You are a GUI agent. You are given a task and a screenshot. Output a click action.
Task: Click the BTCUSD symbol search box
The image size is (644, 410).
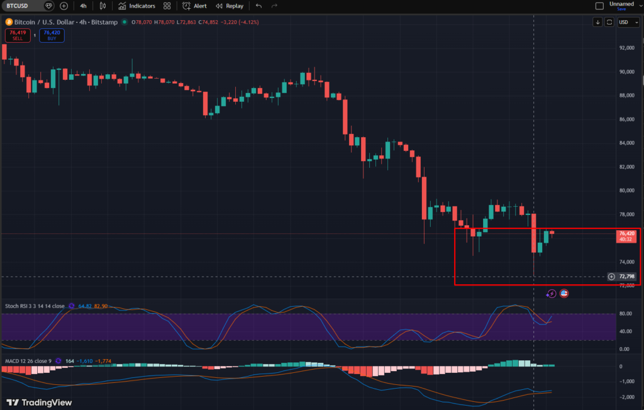pos(22,6)
